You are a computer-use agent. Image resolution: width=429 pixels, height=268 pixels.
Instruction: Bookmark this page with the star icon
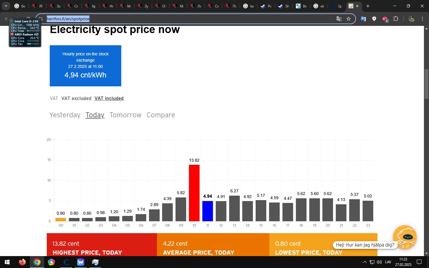pyautogui.click(x=349, y=19)
